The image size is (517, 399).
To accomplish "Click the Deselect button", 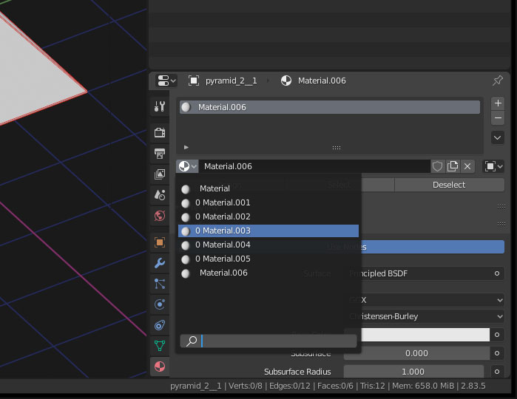I will pos(449,185).
